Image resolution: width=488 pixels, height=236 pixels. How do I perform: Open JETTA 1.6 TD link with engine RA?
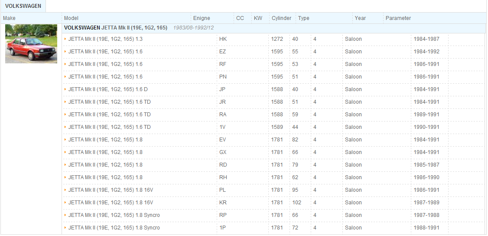click(x=110, y=115)
